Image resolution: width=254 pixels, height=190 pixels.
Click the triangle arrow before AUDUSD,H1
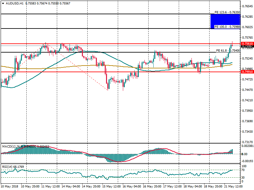coord(3,3)
